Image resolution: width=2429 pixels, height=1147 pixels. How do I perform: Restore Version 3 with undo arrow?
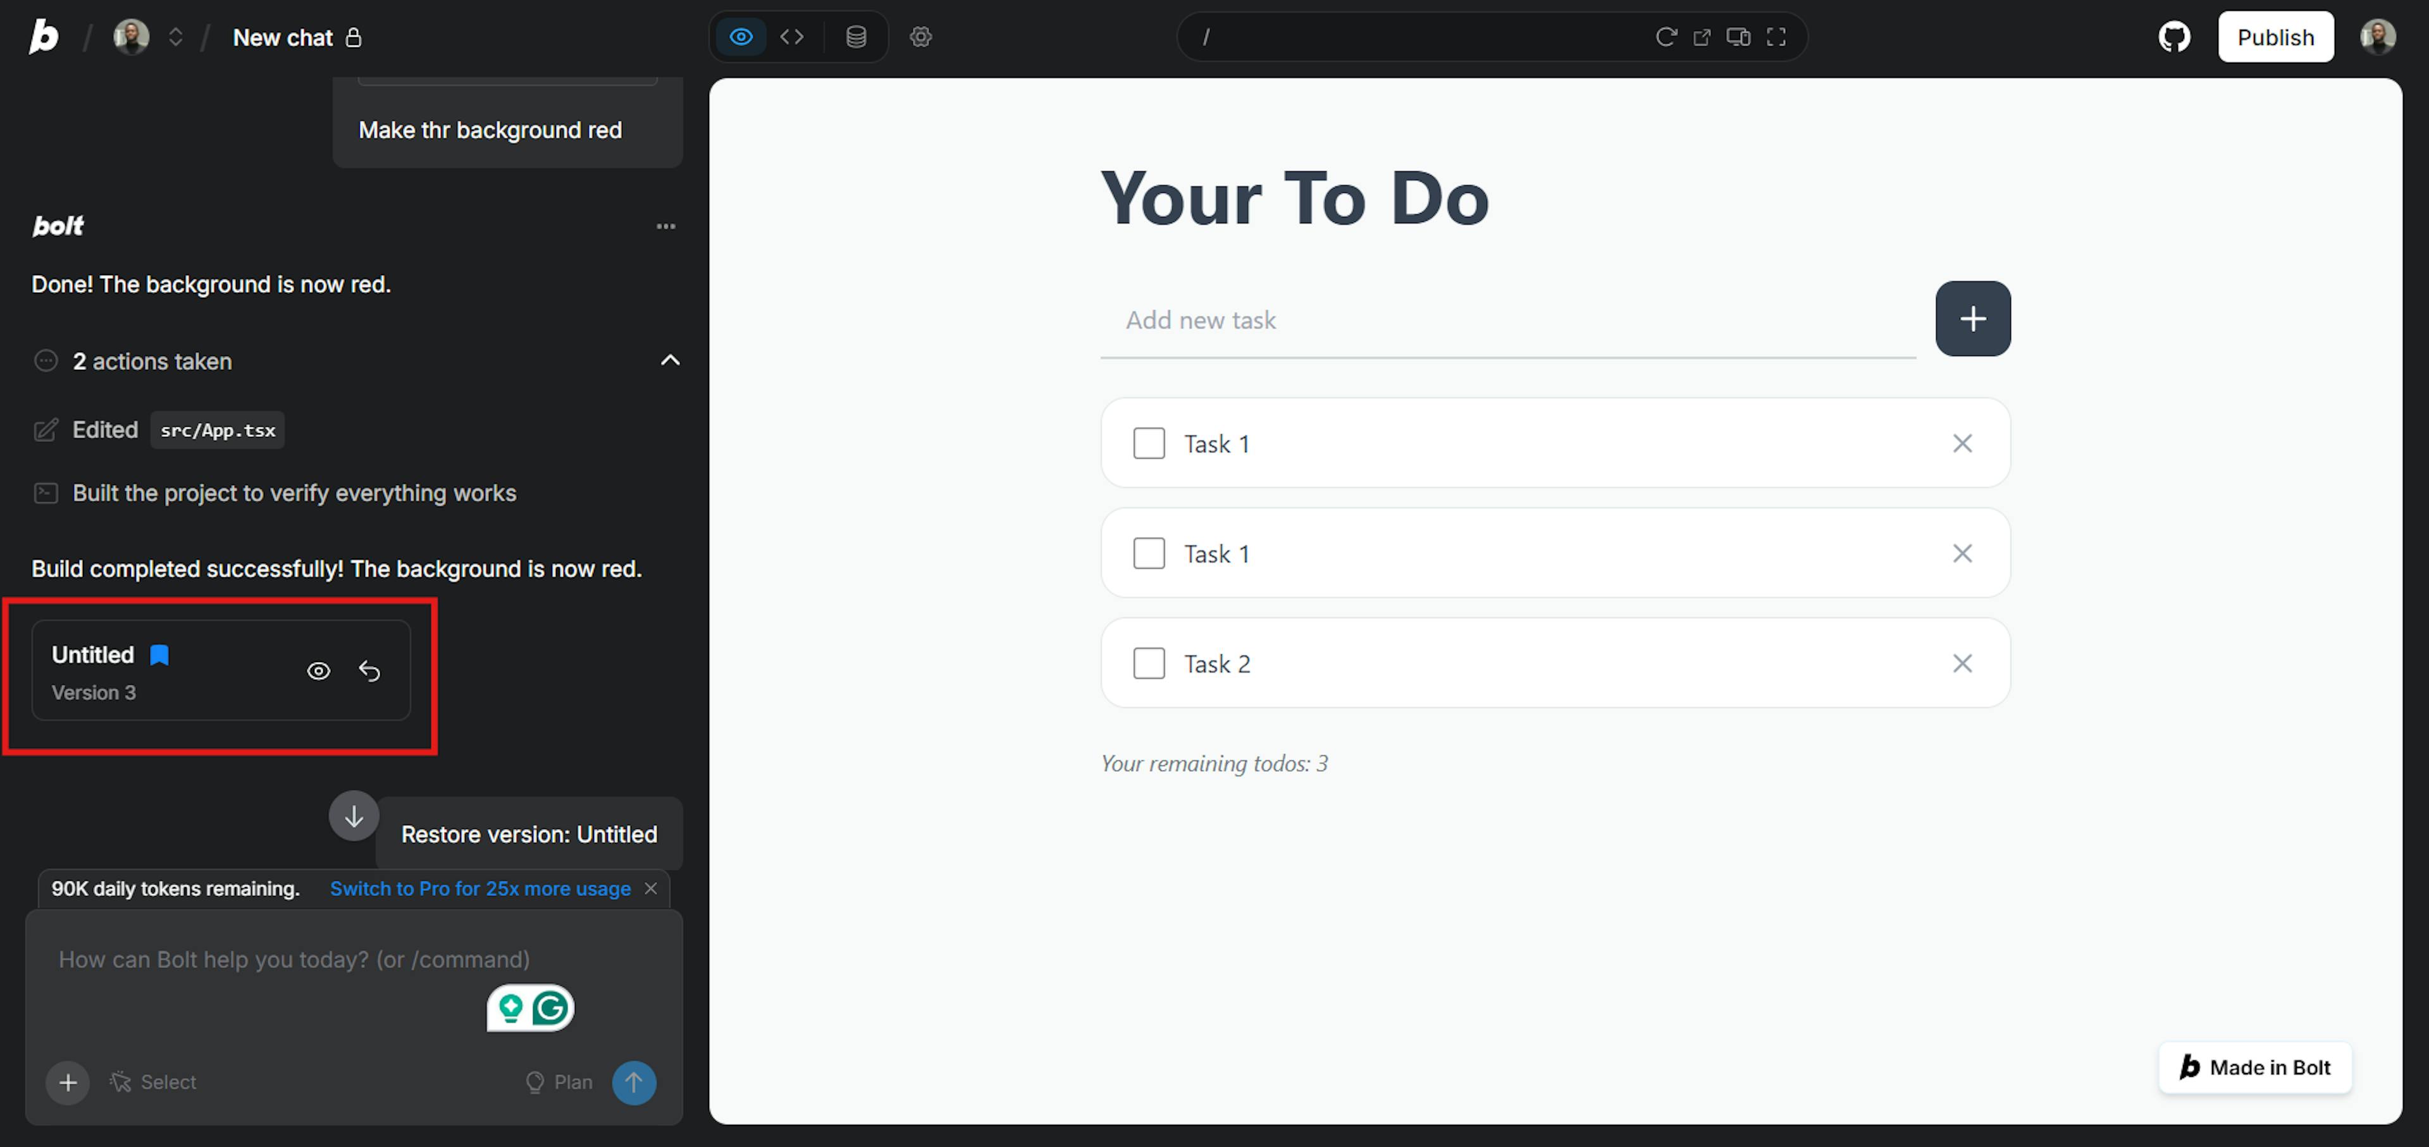(x=369, y=671)
